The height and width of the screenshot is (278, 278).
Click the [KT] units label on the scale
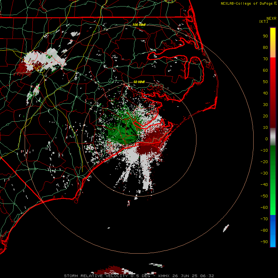[x=264, y=21]
